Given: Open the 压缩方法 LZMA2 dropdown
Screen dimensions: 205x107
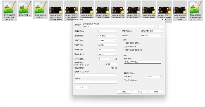Looking at the screenshot, I should coord(107,40).
